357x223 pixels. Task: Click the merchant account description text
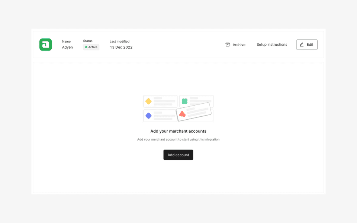point(178,139)
